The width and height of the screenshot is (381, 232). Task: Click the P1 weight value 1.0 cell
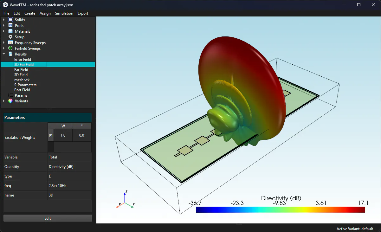point(63,135)
